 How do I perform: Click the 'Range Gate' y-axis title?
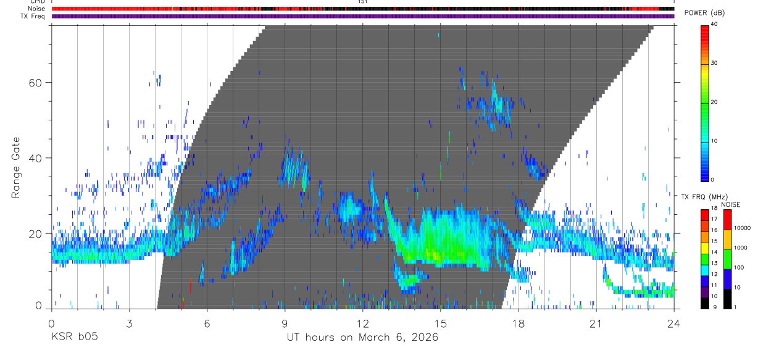coord(17,168)
